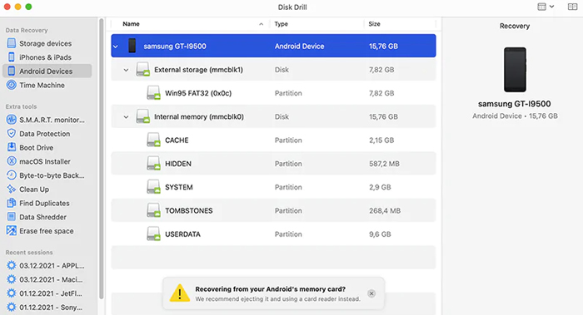Open Erase free space tool

(x=47, y=231)
